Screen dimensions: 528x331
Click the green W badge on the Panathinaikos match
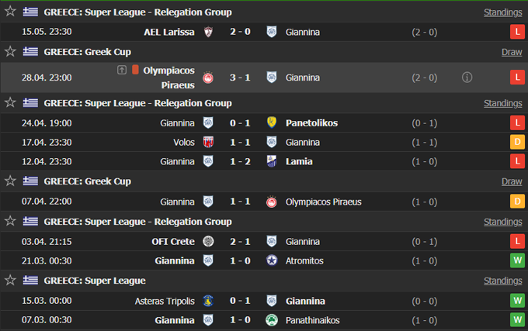tap(516, 320)
